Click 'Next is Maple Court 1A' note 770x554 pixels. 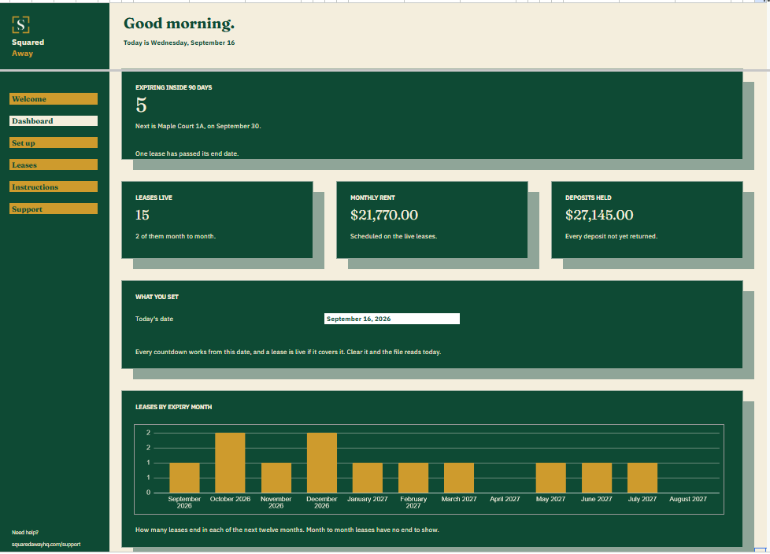click(x=198, y=126)
